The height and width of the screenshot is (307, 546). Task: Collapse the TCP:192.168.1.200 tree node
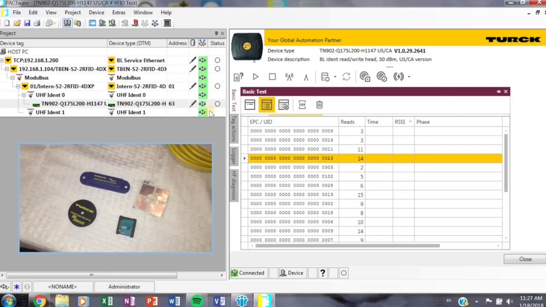click(2, 61)
